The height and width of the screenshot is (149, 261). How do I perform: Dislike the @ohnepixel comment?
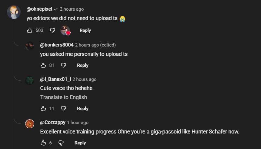[52, 30]
